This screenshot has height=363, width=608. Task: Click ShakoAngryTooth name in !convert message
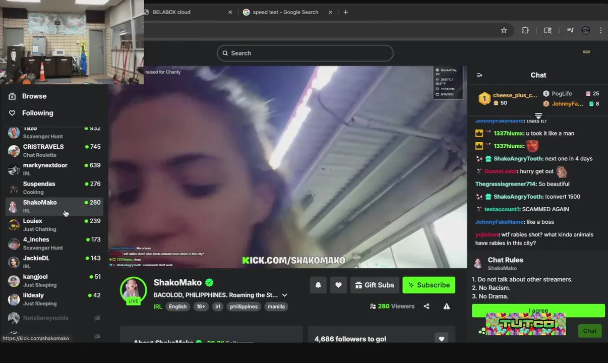(518, 197)
